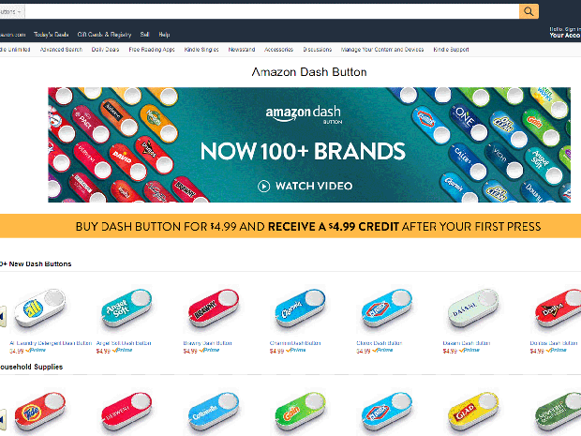
Task: Select the All laundry detergent Dash Button image
Action: point(39,308)
